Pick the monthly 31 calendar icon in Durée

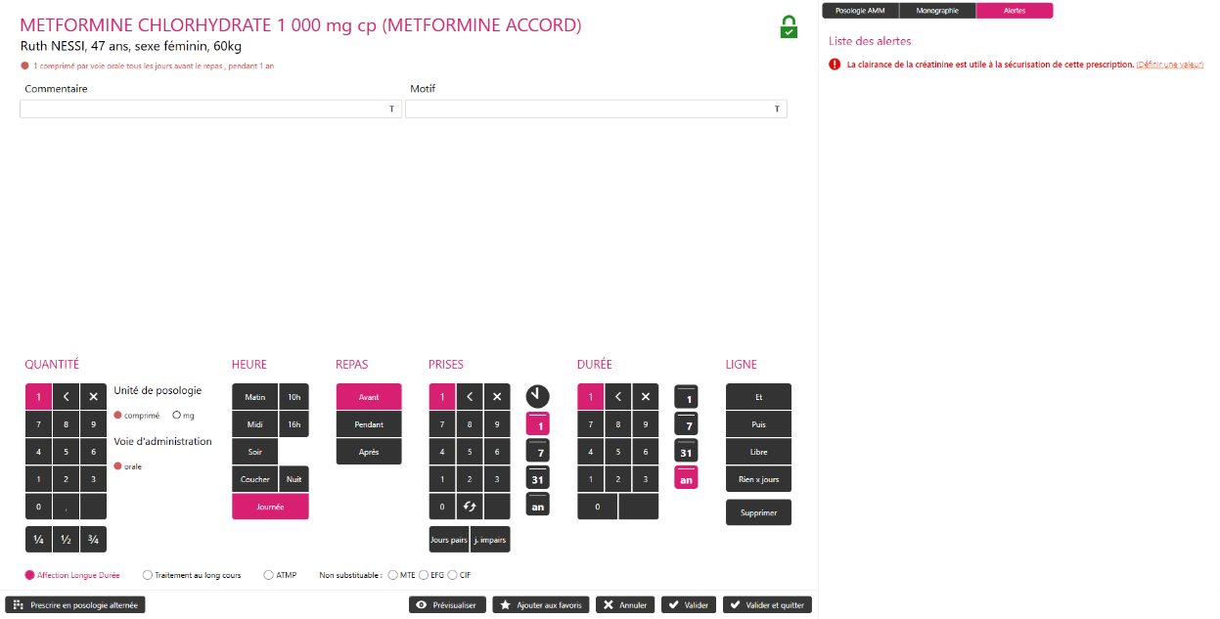686,450
